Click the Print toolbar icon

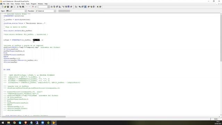11,7
